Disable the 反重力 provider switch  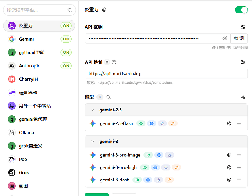pos(241,10)
